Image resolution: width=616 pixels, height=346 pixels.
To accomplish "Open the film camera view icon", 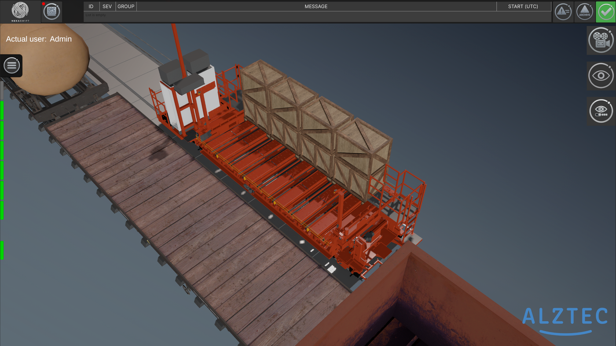I will coord(601,40).
